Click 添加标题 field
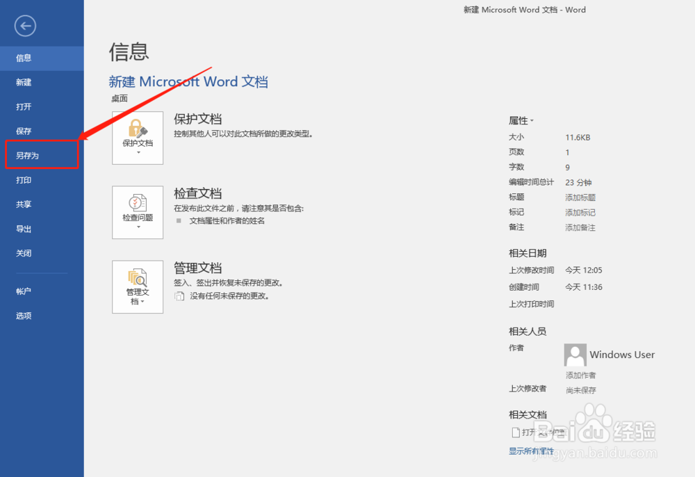This screenshot has width=695, height=477. click(580, 197)
